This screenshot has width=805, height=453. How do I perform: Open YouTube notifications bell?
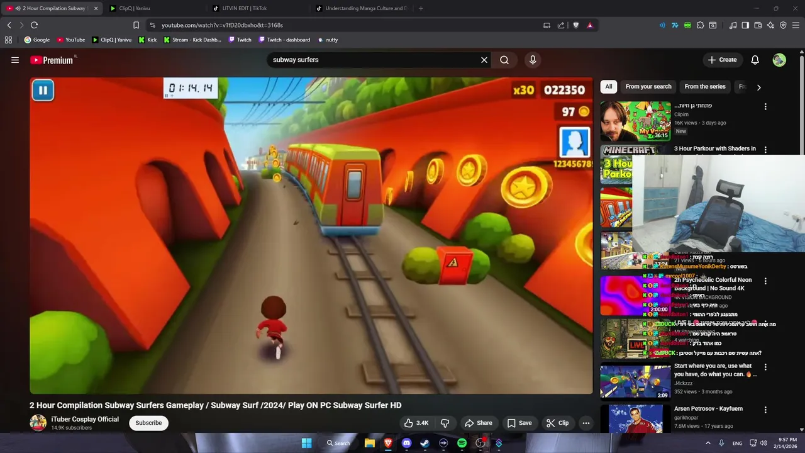755,60
